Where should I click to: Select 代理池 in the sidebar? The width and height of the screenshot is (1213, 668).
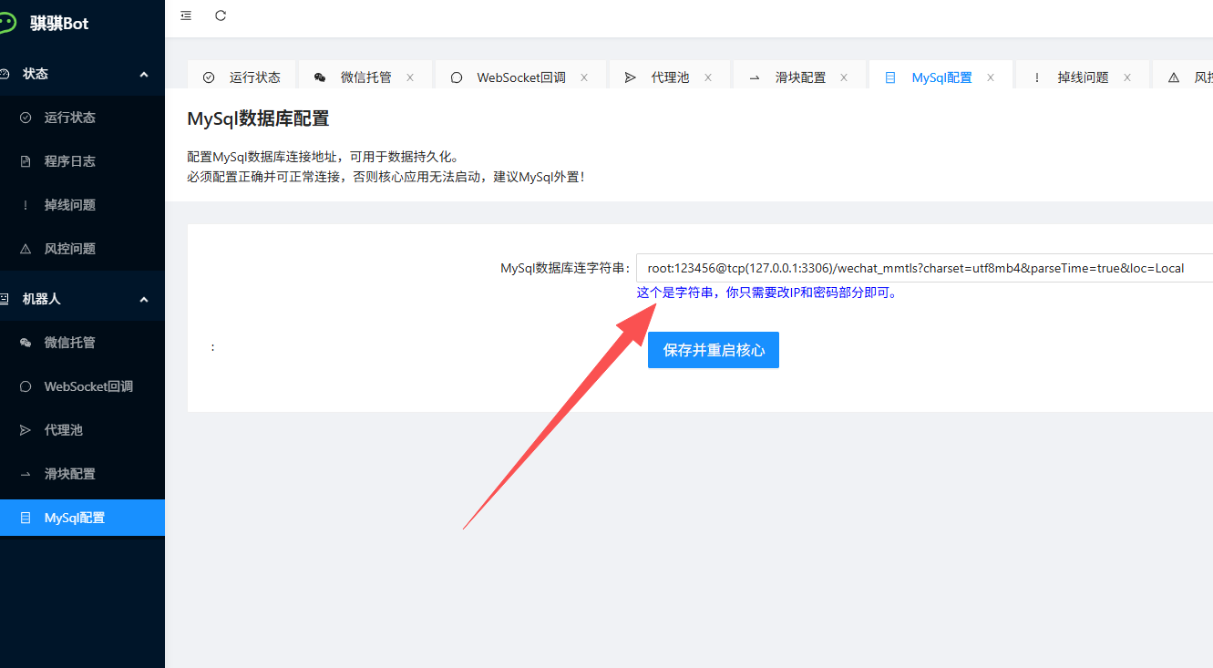click(64, 430)
